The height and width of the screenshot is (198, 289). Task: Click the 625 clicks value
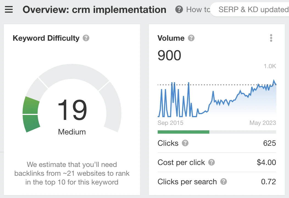coord(269,143)
